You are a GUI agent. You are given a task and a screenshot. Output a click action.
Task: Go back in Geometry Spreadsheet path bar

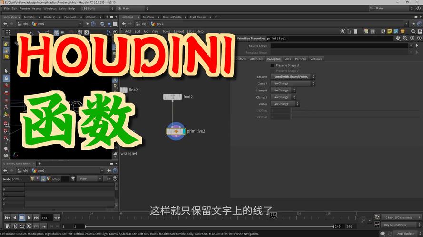5,170
